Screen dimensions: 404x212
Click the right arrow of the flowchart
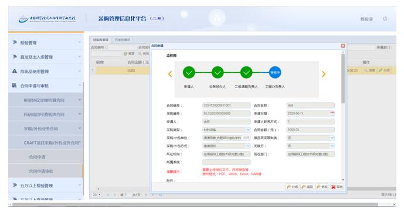324,74
